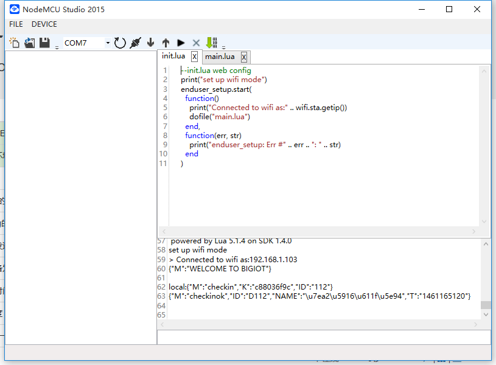The height and width of the screenshot is (365, 496).
Task: Click the output console up scroll arrow
Action: point(486,244)
